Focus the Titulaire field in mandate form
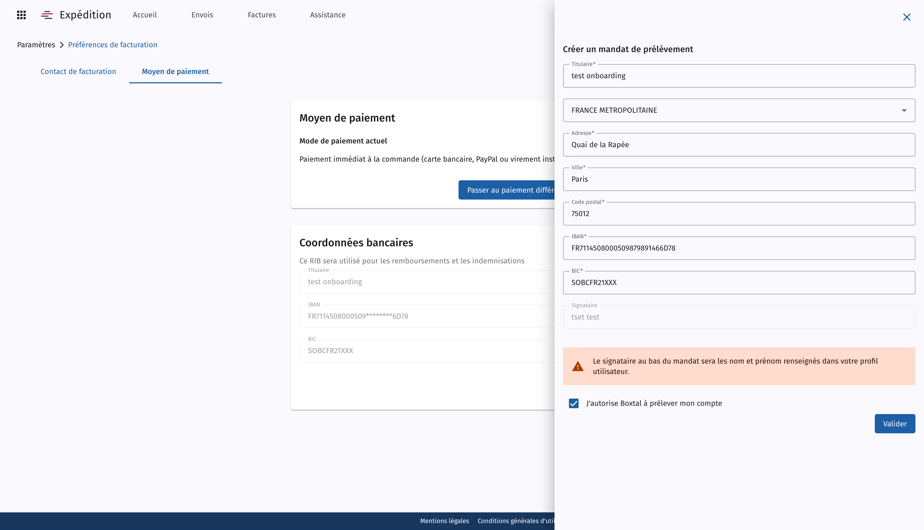This screenshot has width=924, height=530. click(739, 76)
